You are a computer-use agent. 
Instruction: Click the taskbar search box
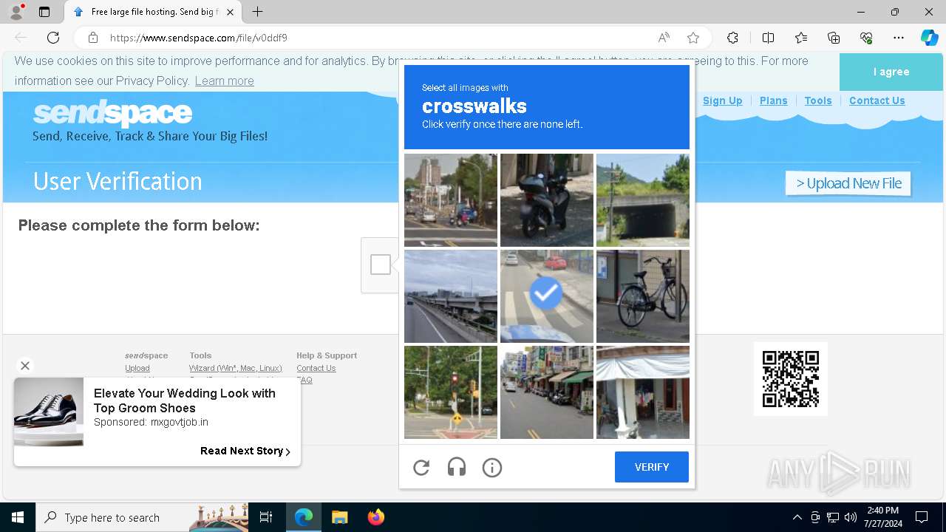(142, 517)
